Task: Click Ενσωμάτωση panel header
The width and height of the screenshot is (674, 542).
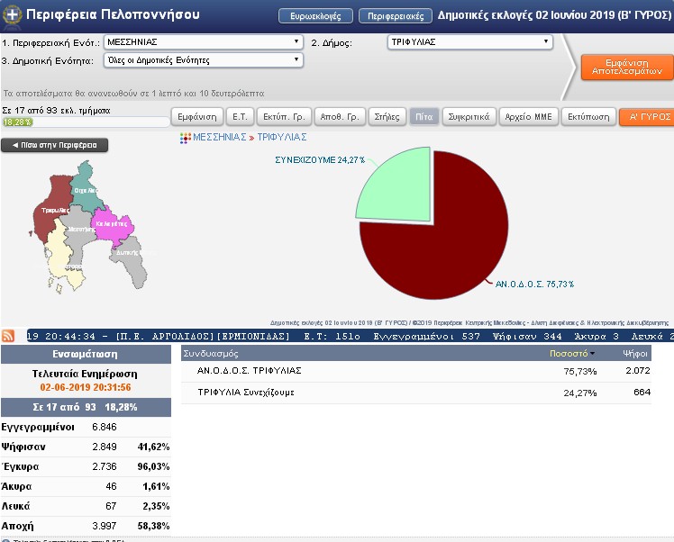Action: point(86,355)
